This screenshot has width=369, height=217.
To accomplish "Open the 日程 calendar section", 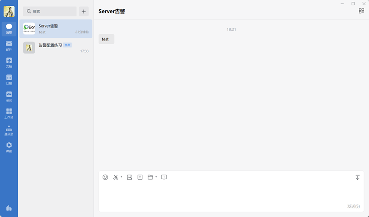I will coord(9,80).
